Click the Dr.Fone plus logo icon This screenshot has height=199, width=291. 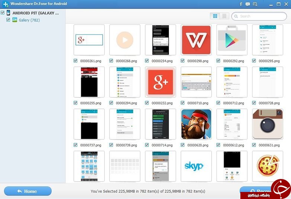click(x=6, y=4)
